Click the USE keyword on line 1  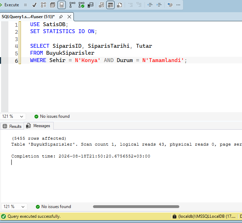tap(35, 24)
